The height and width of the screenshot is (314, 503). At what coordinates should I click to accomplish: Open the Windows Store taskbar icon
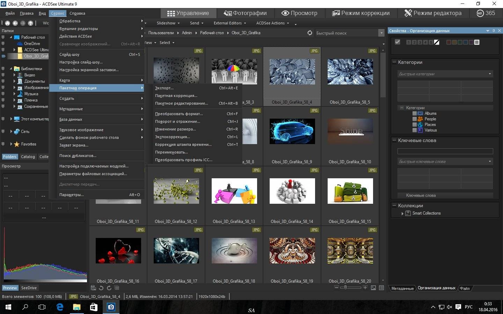click(x=94, y=307)
